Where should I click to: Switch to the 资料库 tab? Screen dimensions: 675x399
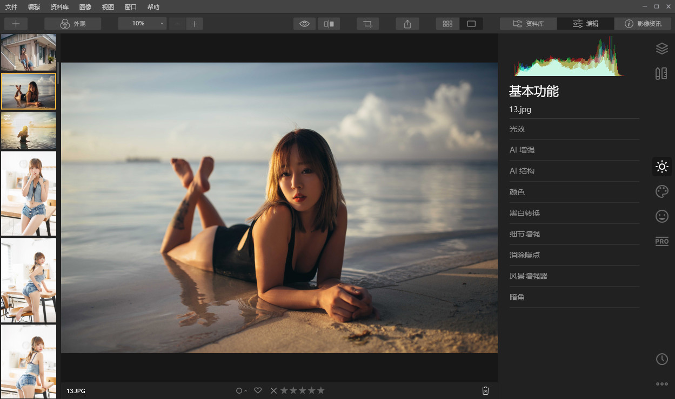point(528,24)
